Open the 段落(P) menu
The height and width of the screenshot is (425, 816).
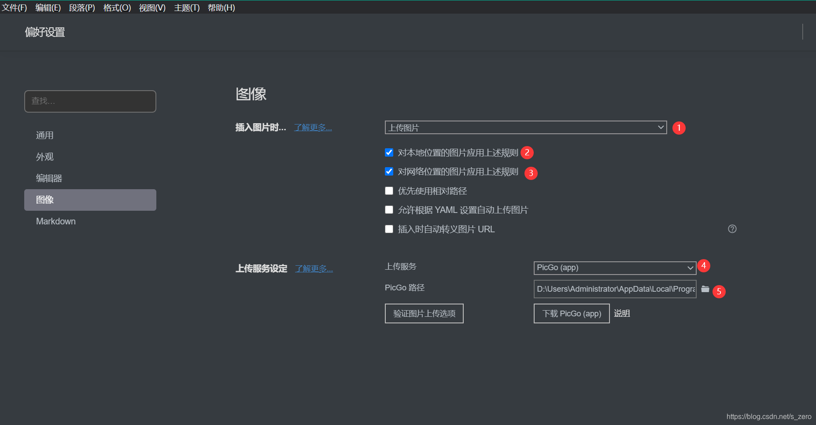point(82,7)
